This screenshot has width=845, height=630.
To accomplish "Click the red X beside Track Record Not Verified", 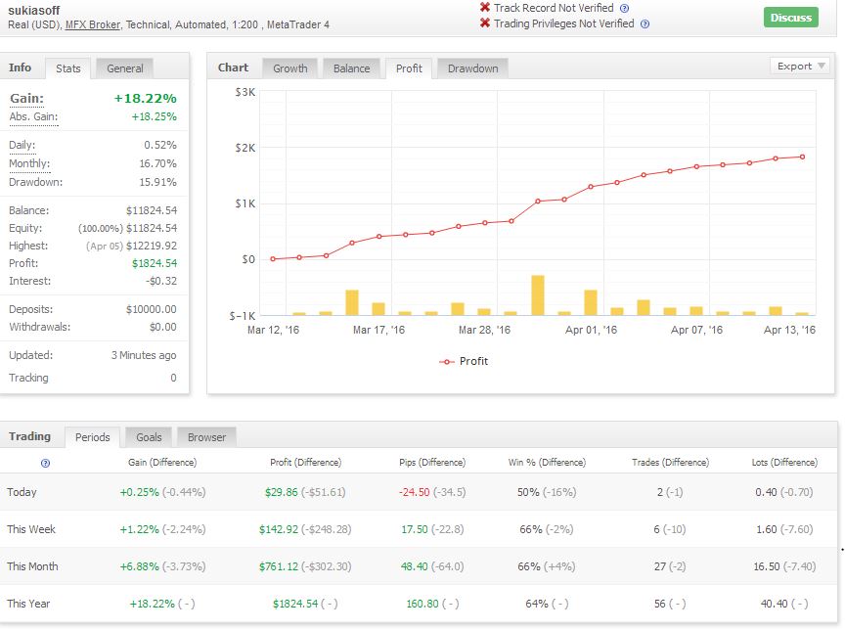I will click(484, 8).
